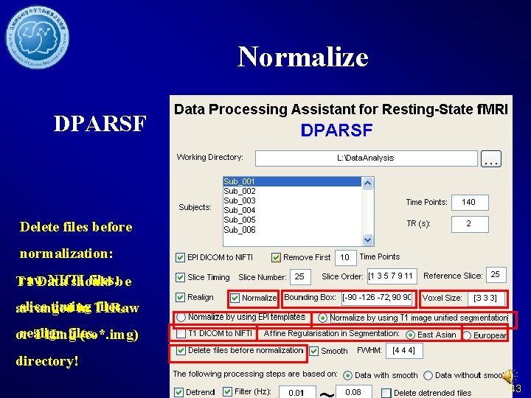531x398 pixels.
Task: Click the Reference Slice field
Action: [496, 275]
